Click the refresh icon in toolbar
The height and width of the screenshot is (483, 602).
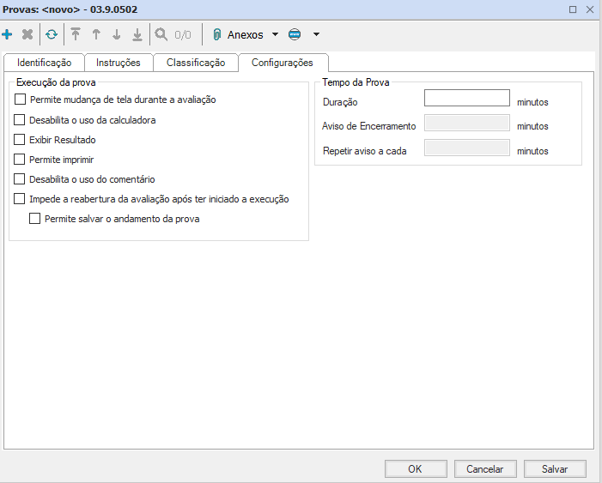point(52,35)
